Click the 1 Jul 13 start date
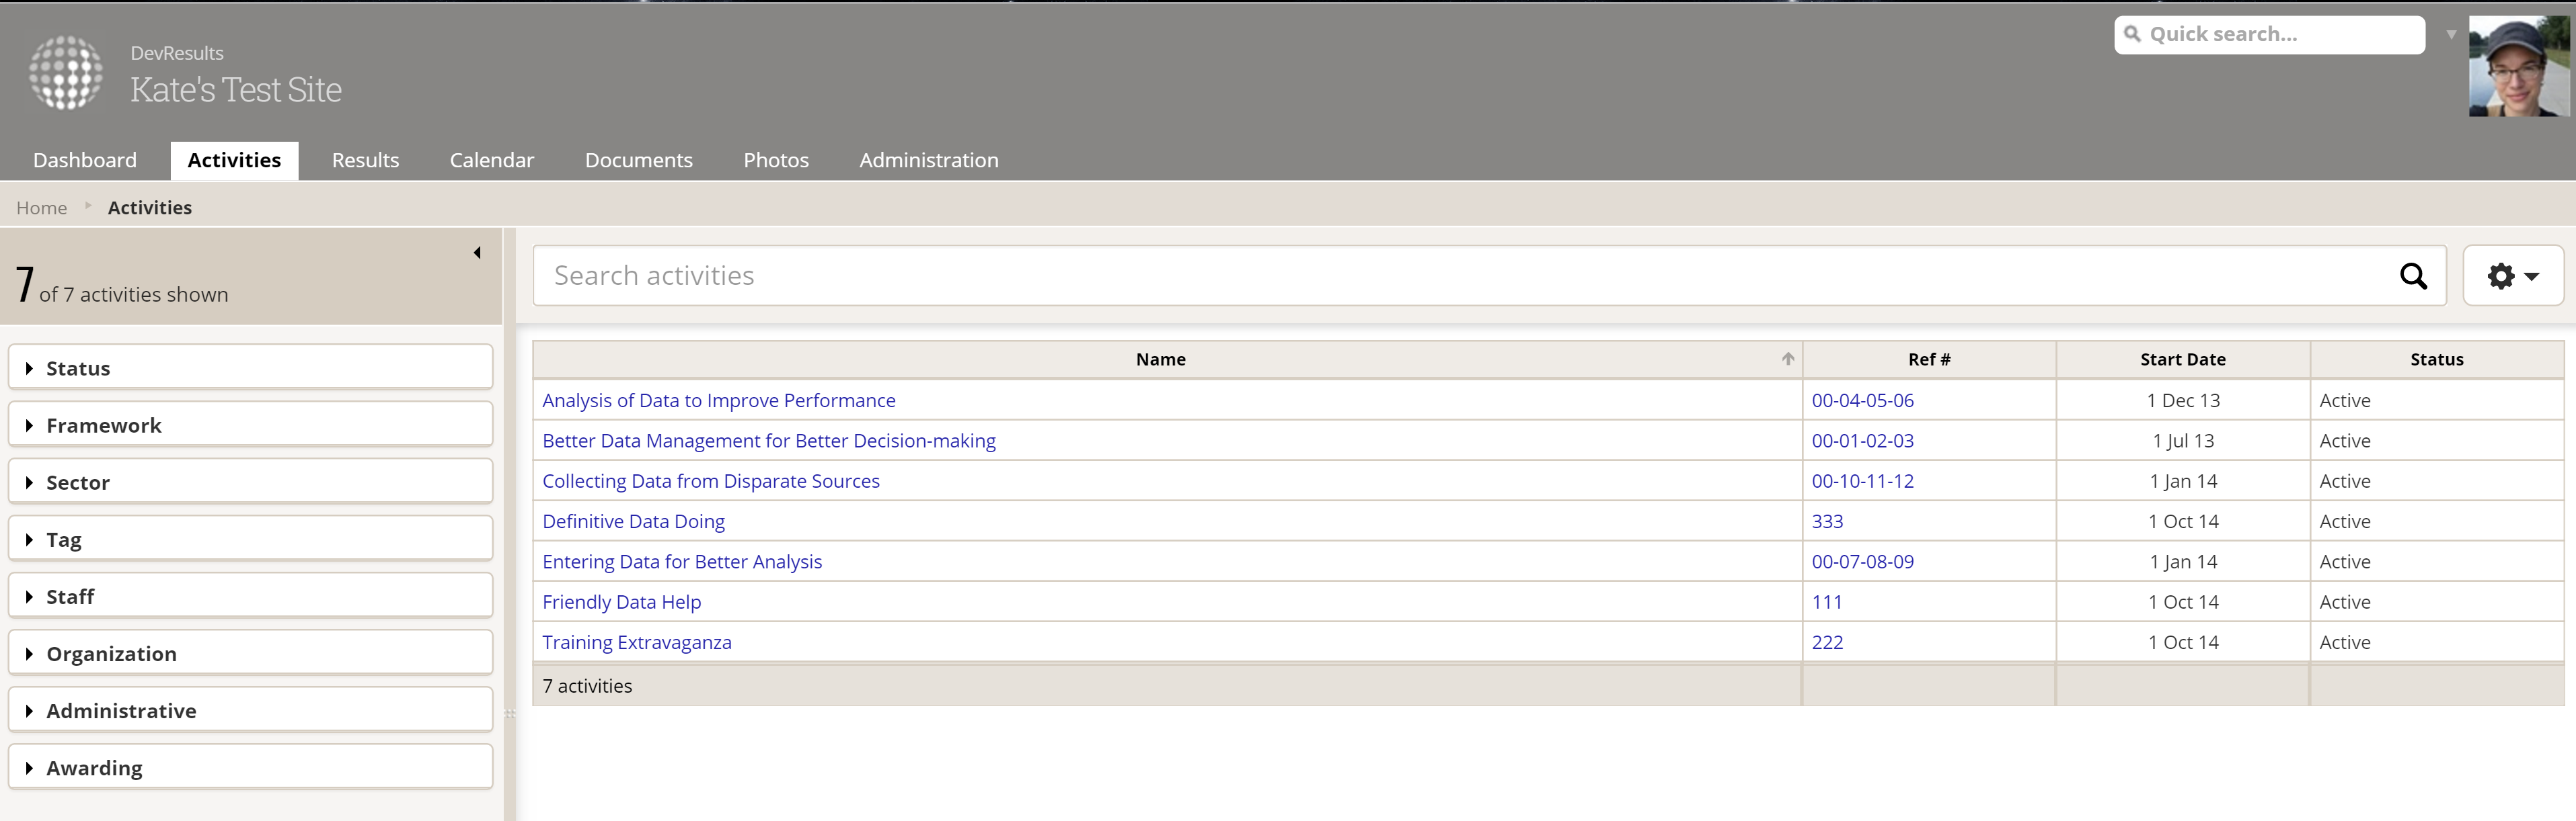 click(2183, 441)
